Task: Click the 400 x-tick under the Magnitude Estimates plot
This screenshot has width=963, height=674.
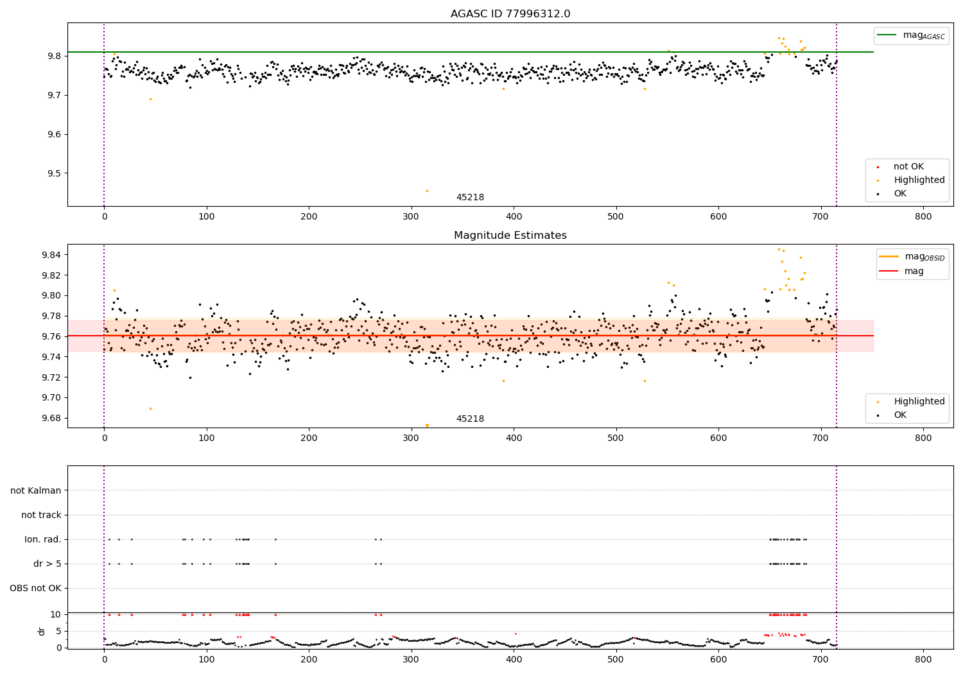Action: (514, 438)
